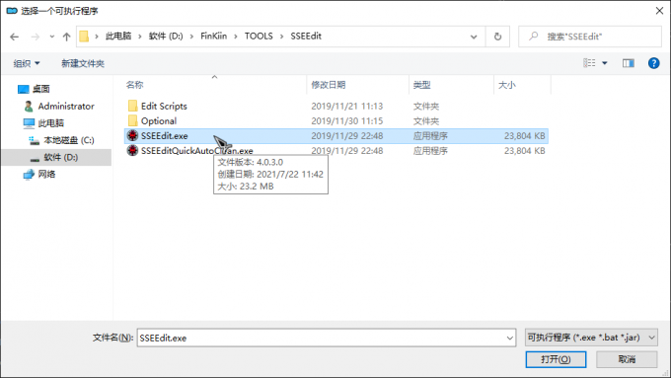671x378 pixels.
Task: Create a new folder with 新建文件夹
Action: coord(83,63)
